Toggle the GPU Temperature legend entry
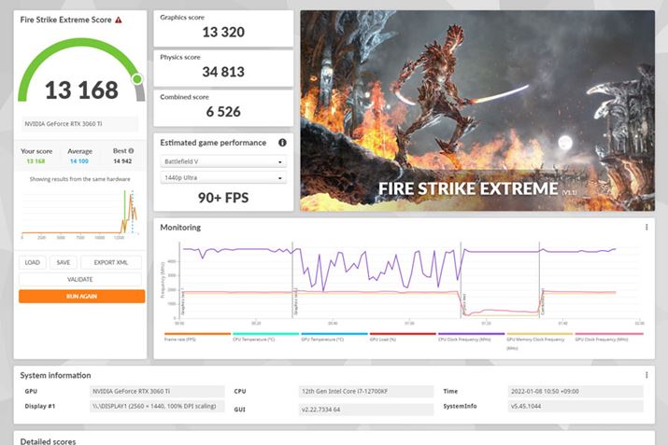This screenshot has height=445, width=668. click(334, 337)
